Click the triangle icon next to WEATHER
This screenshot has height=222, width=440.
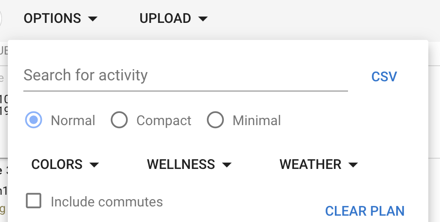(353, 165)
